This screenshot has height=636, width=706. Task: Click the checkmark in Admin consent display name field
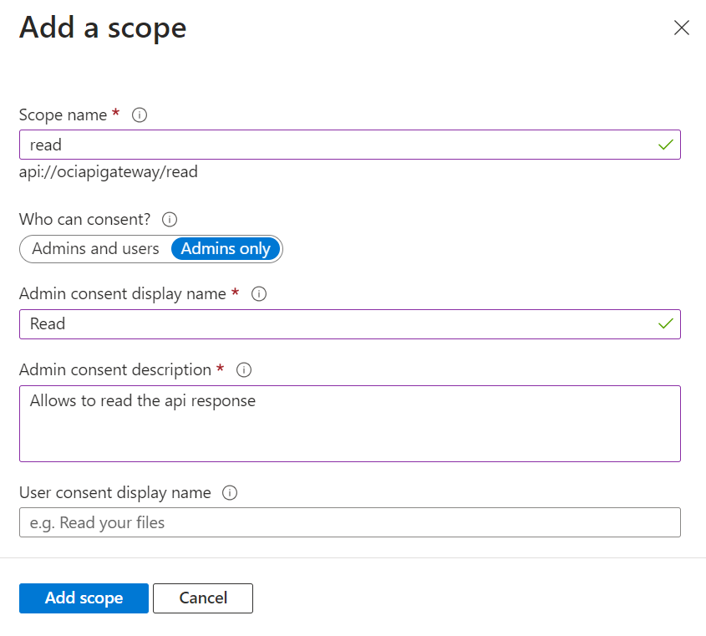click(x=665, y=323)
